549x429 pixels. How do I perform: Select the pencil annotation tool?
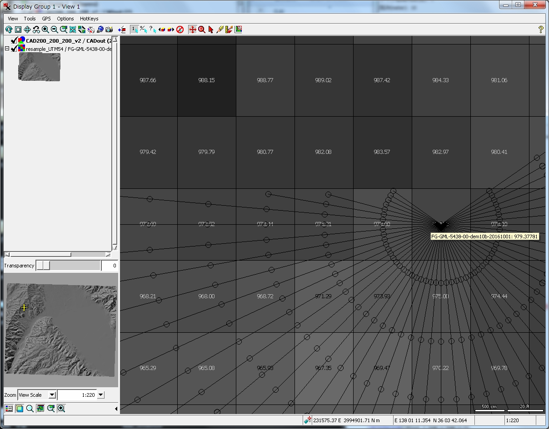tap(220, 30)
